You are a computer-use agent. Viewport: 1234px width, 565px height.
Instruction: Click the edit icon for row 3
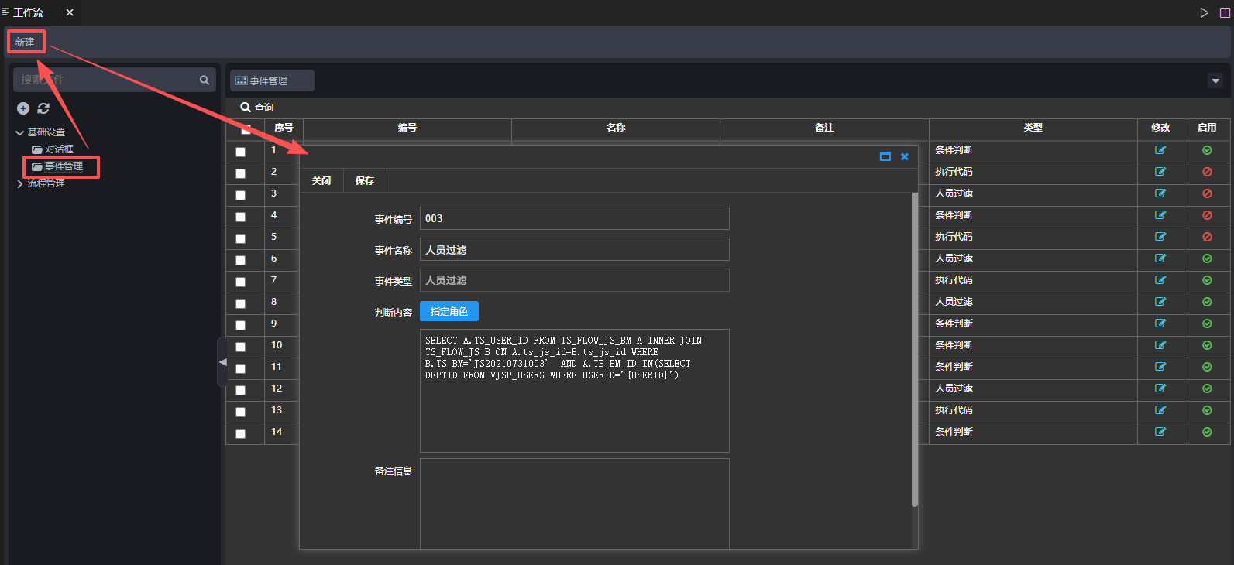tap(1160, 193)
